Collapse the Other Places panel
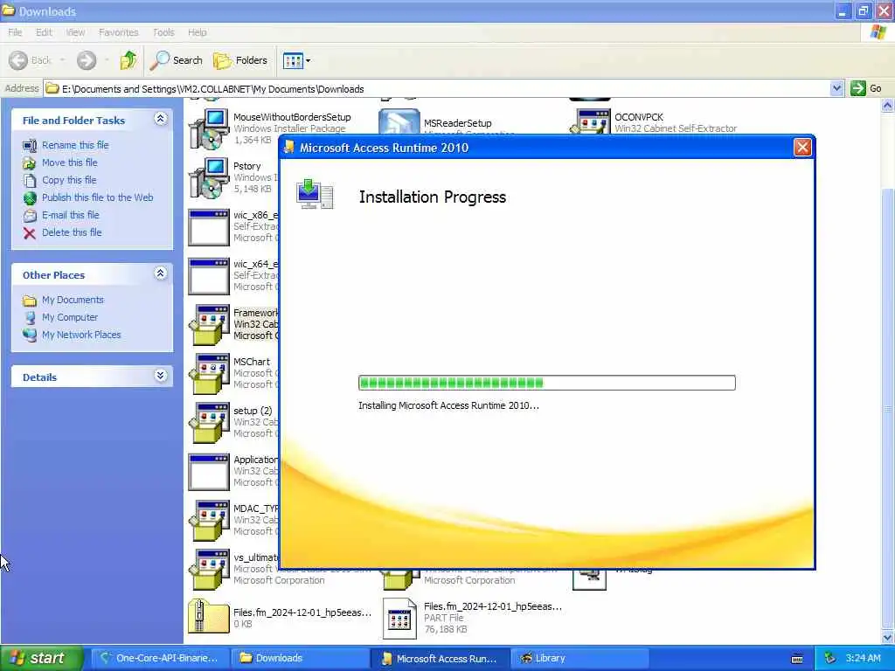Screen dimensions: 895x671 161,273
